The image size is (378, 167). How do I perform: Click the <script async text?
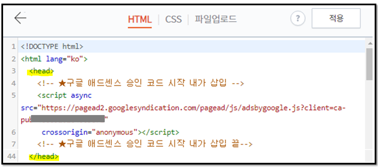pyautogui.click(x=65, y=96)
